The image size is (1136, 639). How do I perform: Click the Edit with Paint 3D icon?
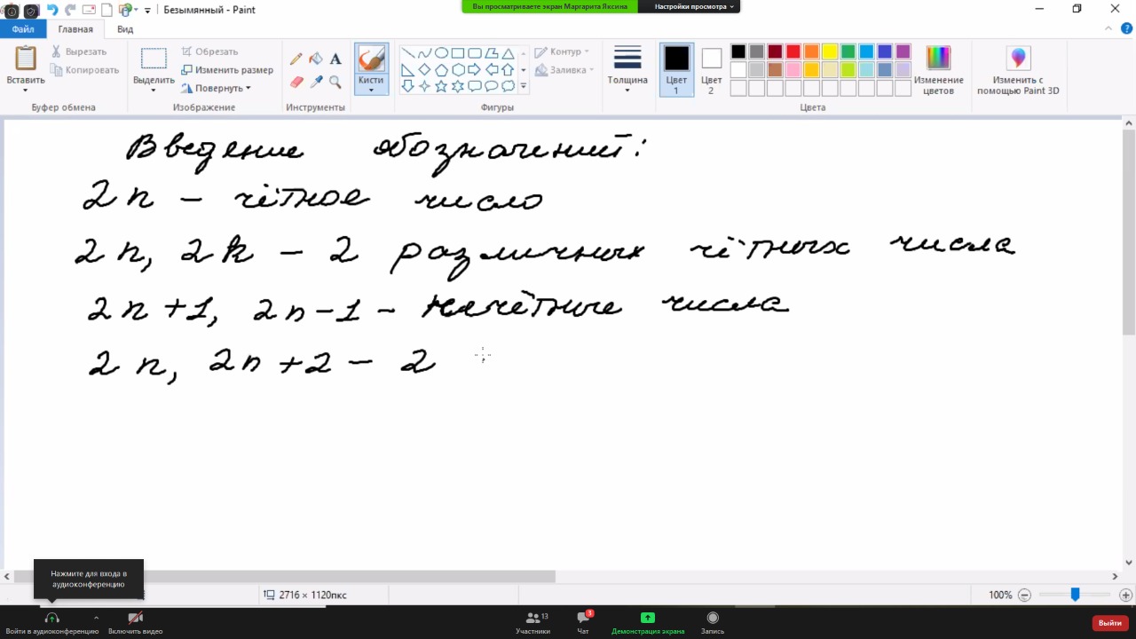[x=1018, y=59]
